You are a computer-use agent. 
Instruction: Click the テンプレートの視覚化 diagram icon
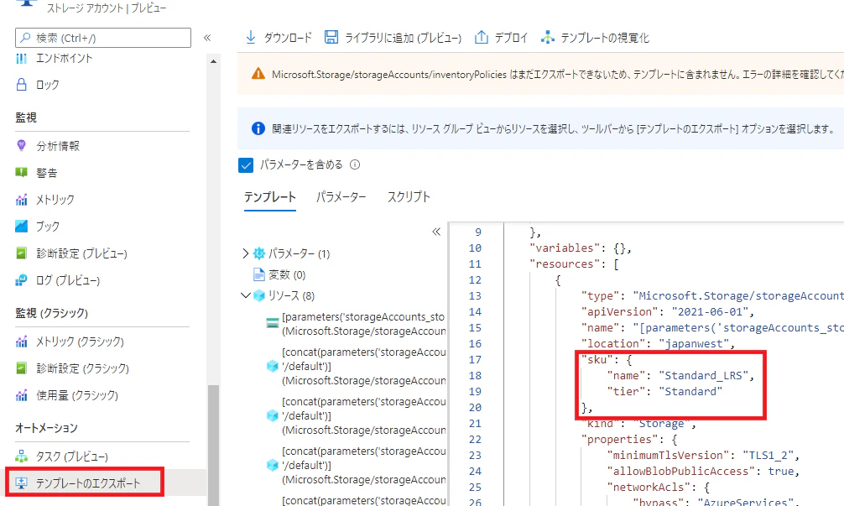coord(548,37)
